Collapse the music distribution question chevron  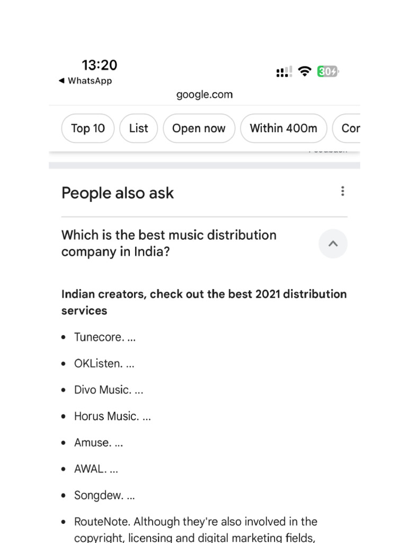(x=333, y=244)
